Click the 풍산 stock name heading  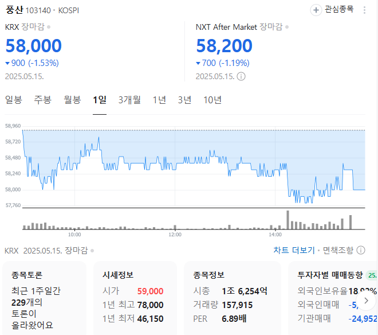14,10
